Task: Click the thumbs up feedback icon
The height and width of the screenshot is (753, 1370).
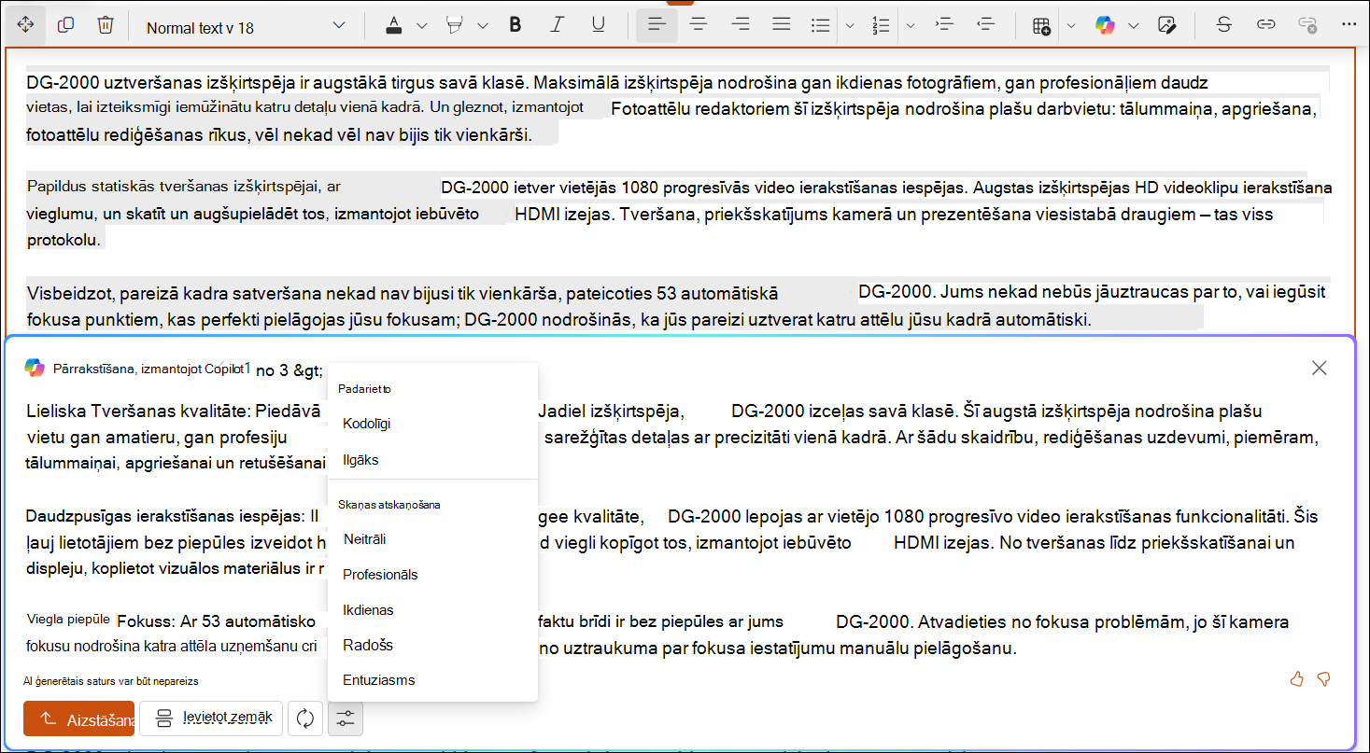Action: click(x=1296, y=679)
